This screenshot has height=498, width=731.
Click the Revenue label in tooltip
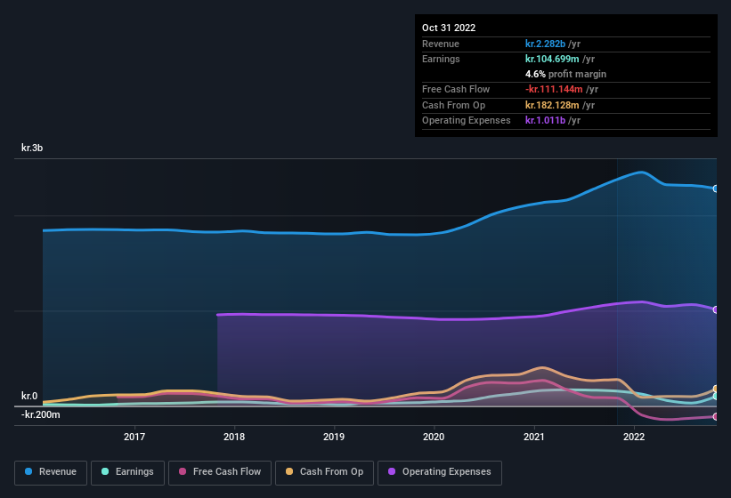coord(441,44)
